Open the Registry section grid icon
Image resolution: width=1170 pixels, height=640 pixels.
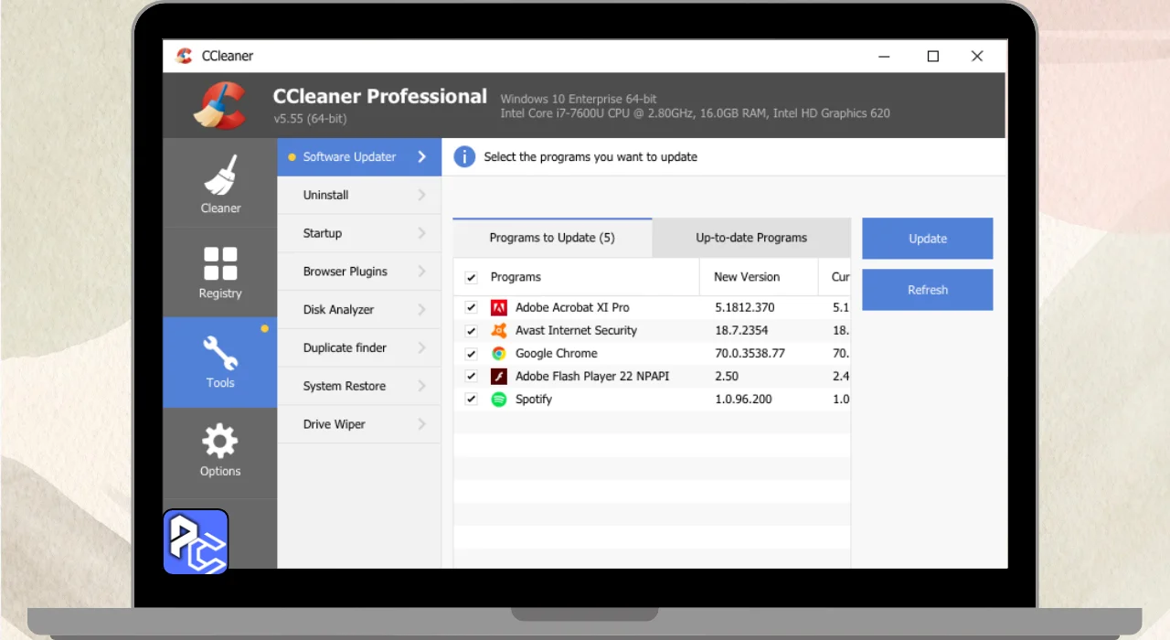pos(220,263)
